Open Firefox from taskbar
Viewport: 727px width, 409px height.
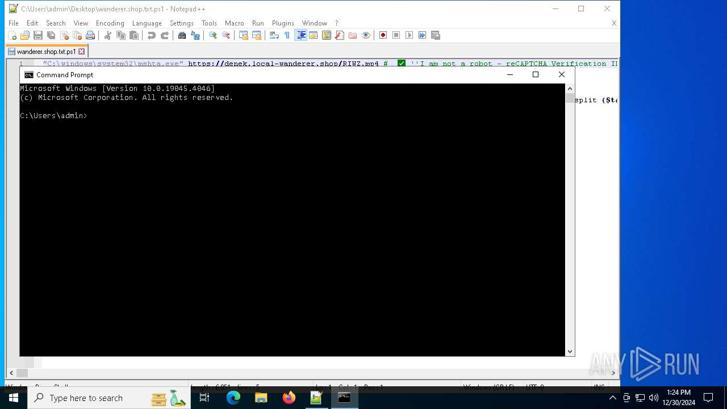(289, 398)
